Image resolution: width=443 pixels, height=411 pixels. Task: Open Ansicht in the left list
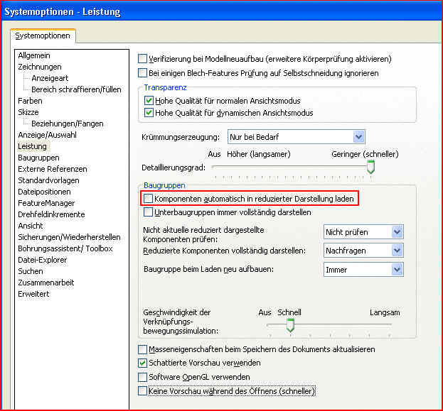(x=31, y=226)
